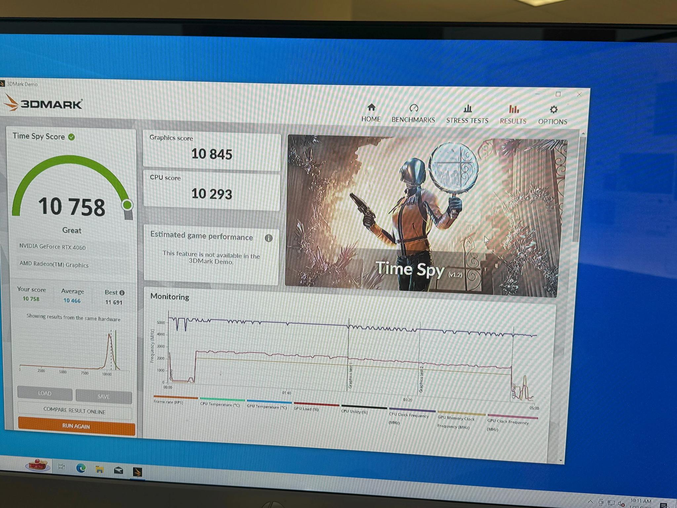This screenshot has height=508, width=677.
Task: Show hidden system tray icons
Action: 590,502
